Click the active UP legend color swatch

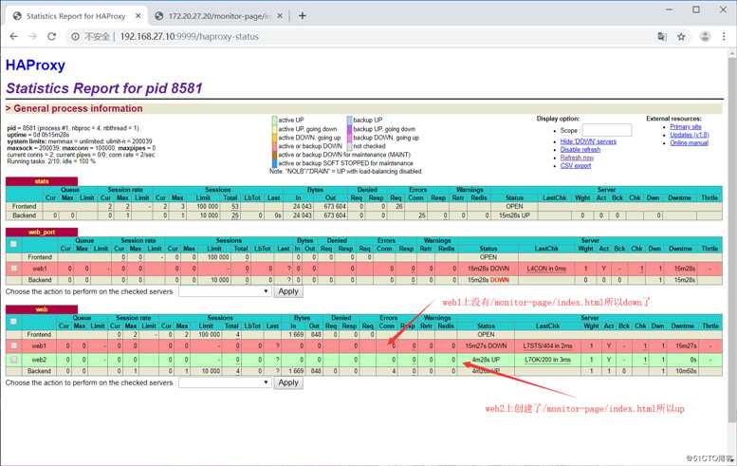point(274,120)
